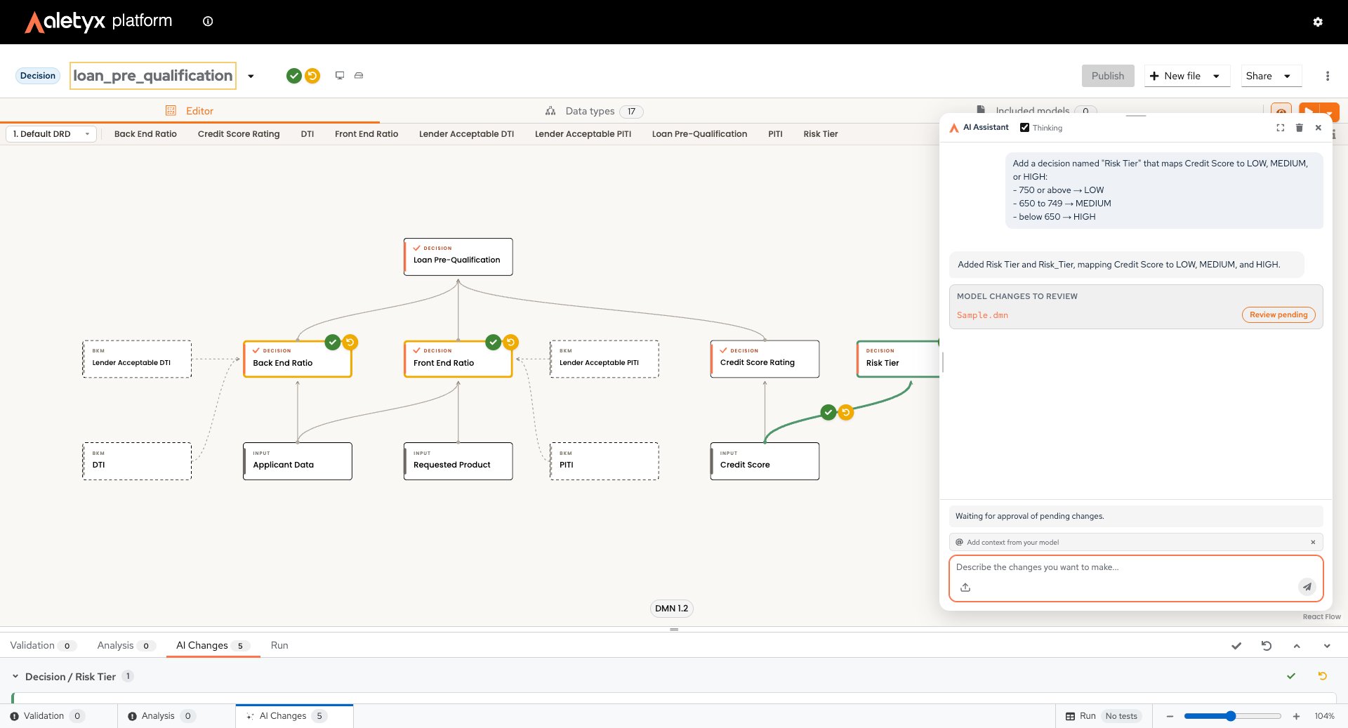Select the Risk Tier decision node

(x=898, y=359)
